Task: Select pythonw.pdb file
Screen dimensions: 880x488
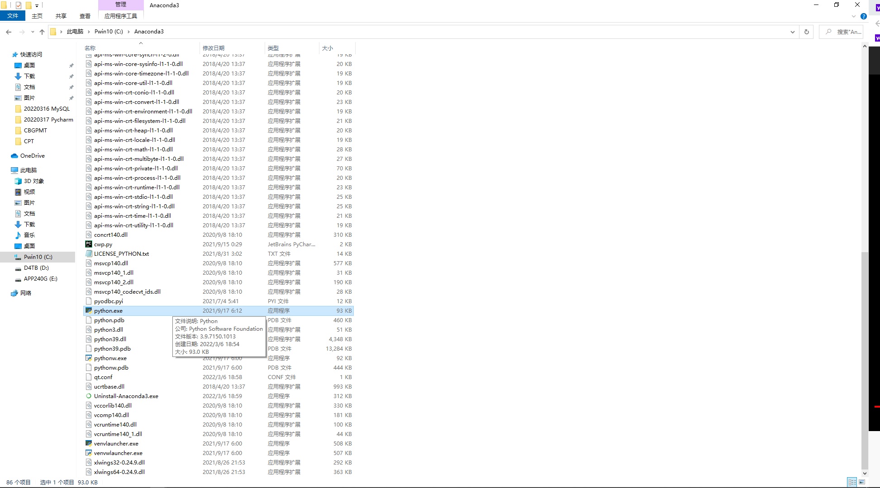Action: point(111,367)
